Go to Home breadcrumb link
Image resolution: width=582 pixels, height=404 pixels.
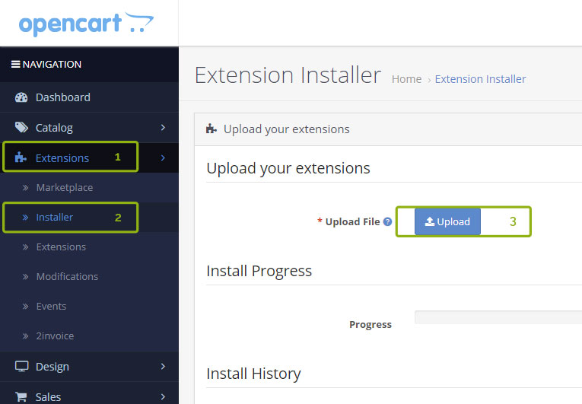(406, 79)
